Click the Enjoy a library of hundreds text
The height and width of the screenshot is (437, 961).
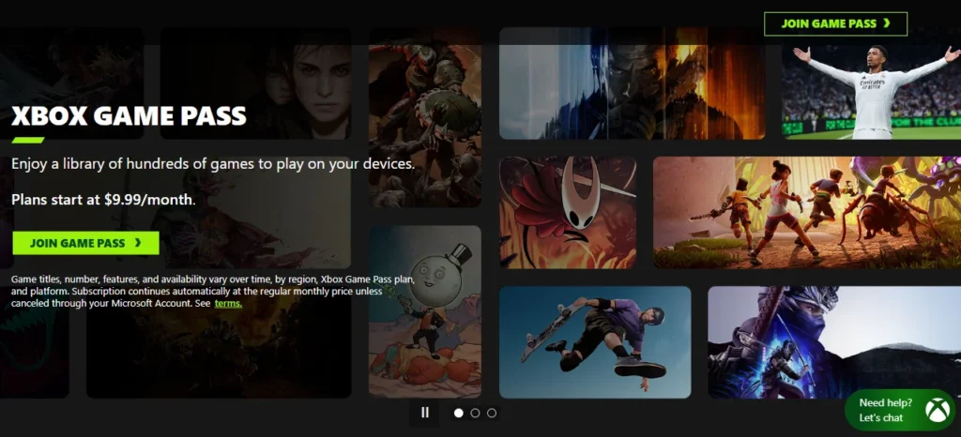click(x=213, y=164)
